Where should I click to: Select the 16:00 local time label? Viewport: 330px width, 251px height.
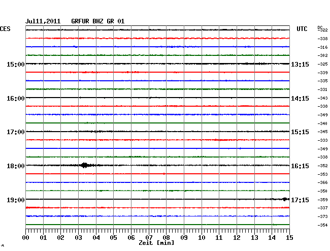[16, 99]
